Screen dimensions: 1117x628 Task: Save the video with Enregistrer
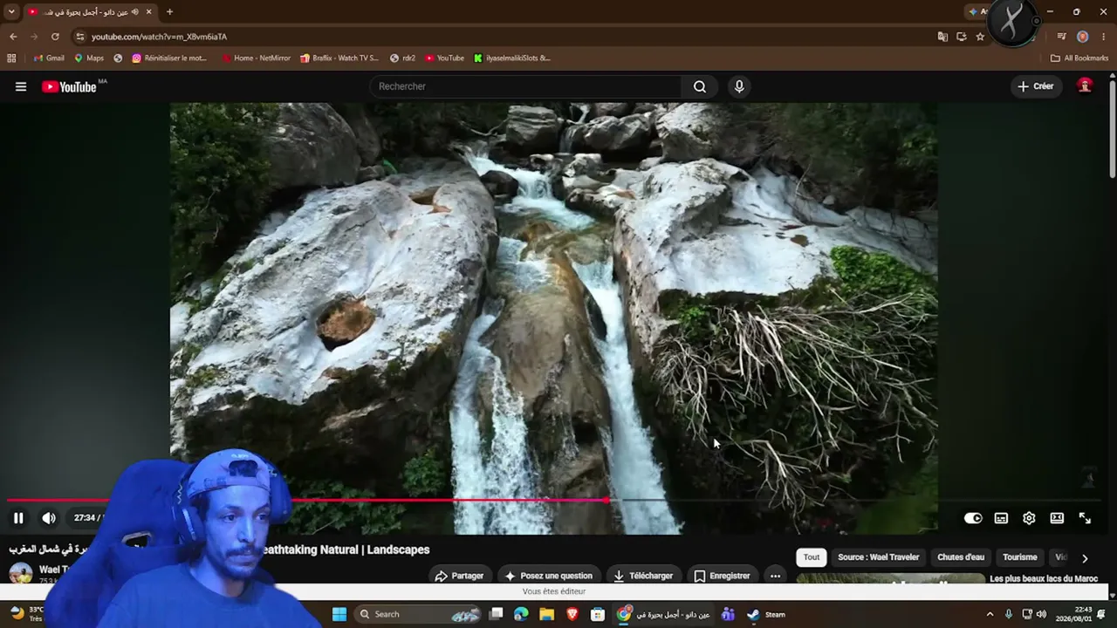pyautogui.click(x=722, y=576)
